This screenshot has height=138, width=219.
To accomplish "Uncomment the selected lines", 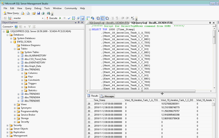I will [x=117, y=18].
